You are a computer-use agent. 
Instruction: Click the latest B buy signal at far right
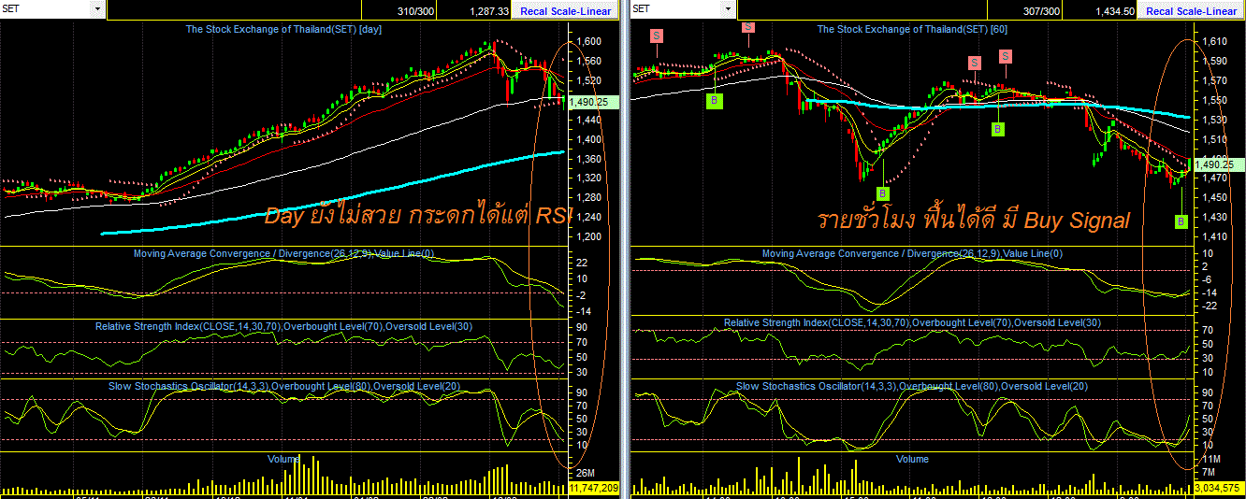pyautogui.click(x=1181, y=221)
